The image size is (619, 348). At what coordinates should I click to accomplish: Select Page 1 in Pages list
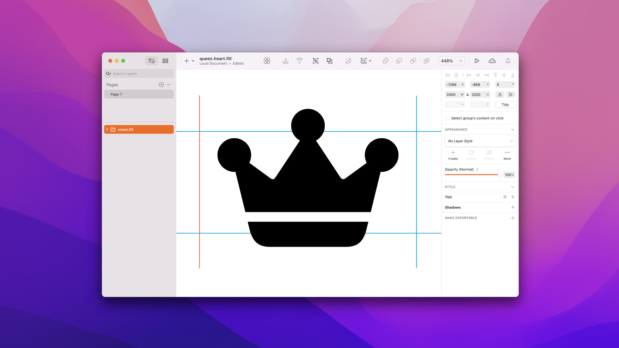point(139,94)
